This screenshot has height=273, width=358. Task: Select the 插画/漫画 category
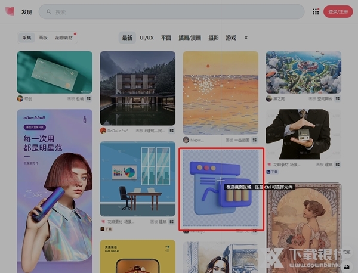190,38
